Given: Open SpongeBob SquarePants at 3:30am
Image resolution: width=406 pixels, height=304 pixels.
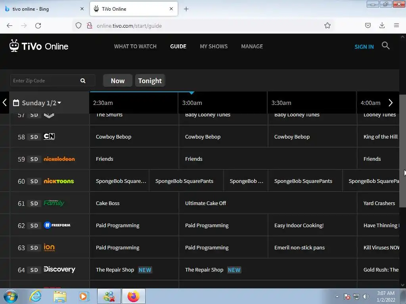Looking at the screenshot, I should click(305, 181).
